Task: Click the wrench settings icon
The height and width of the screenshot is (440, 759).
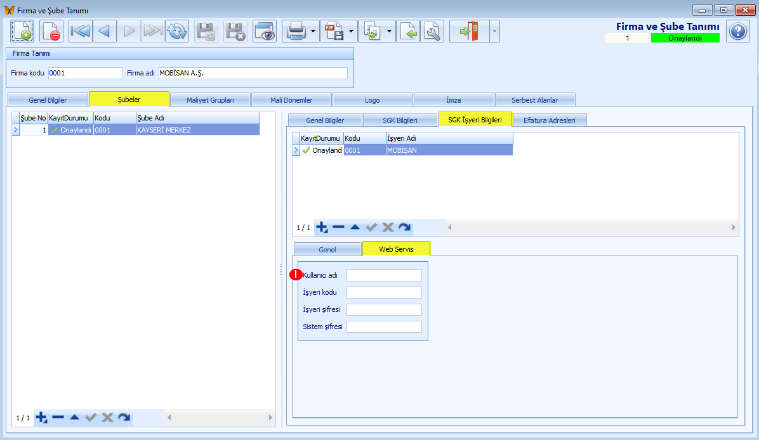Action: coord(433,31)
